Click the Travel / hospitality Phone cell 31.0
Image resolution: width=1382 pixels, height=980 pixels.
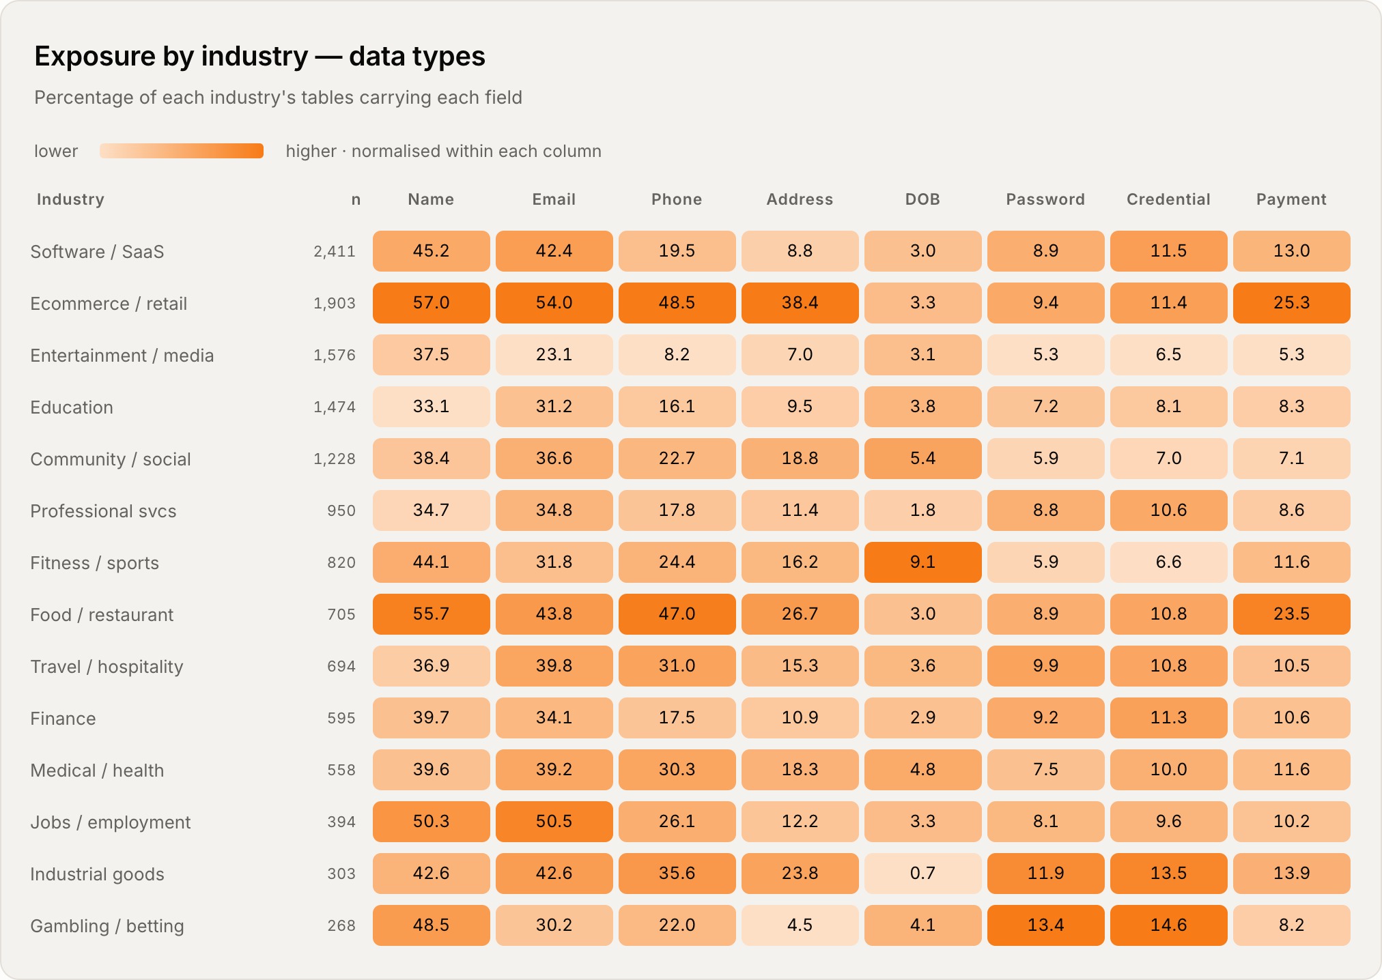tap(677, 666)
